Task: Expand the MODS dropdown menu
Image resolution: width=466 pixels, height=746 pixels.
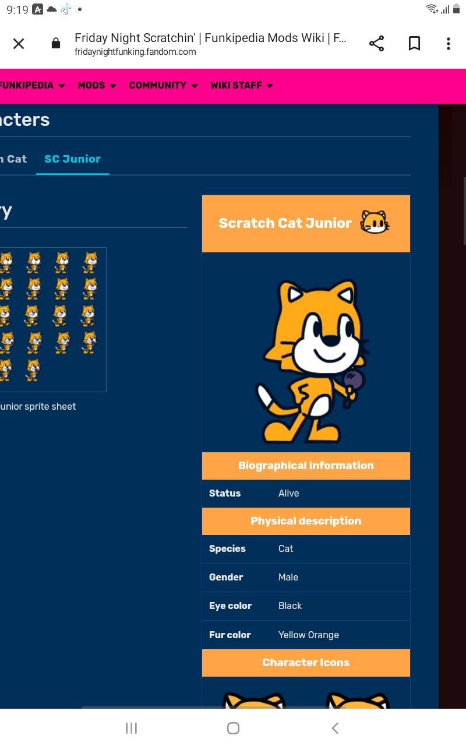Action: 97,85
